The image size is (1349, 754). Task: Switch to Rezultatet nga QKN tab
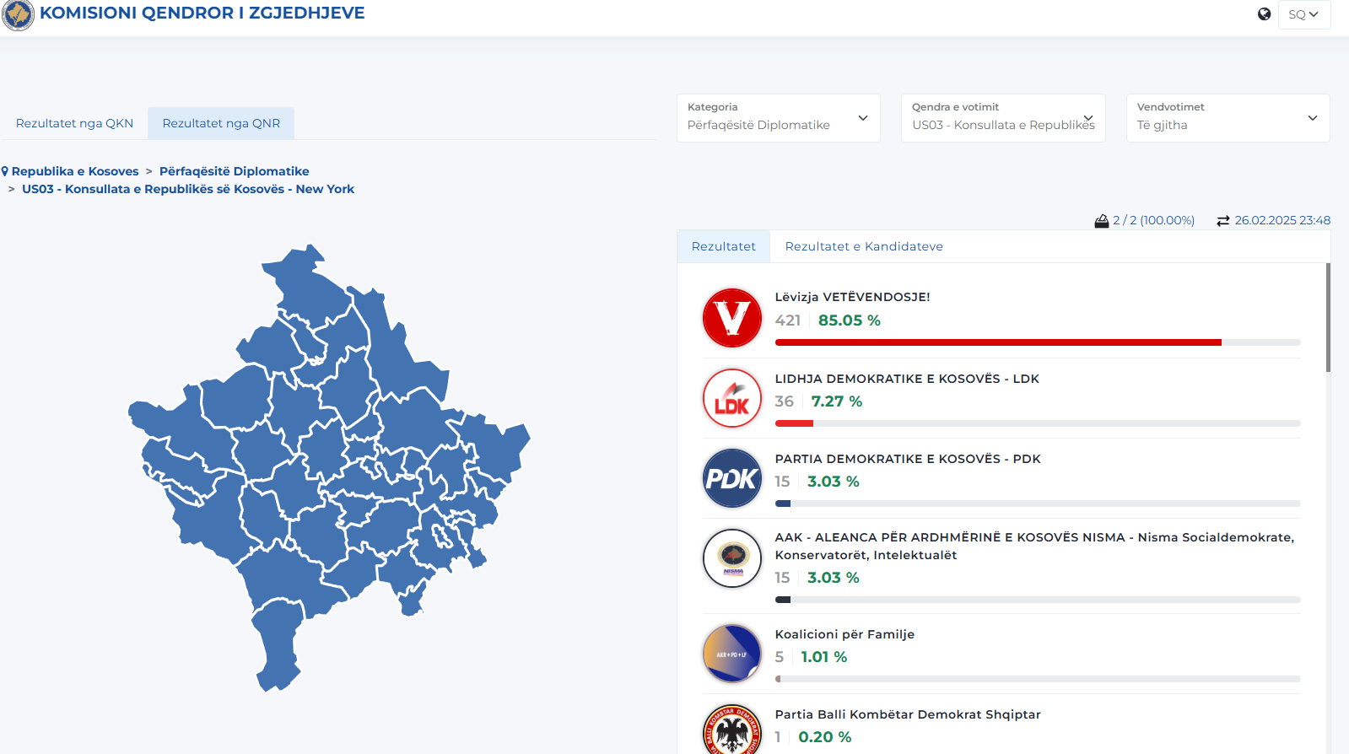click(74, 123)
